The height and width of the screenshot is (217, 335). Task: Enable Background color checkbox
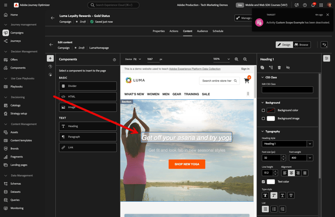tap(263, 111)
